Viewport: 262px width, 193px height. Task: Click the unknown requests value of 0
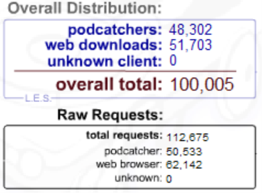click(x=169, y=178)
